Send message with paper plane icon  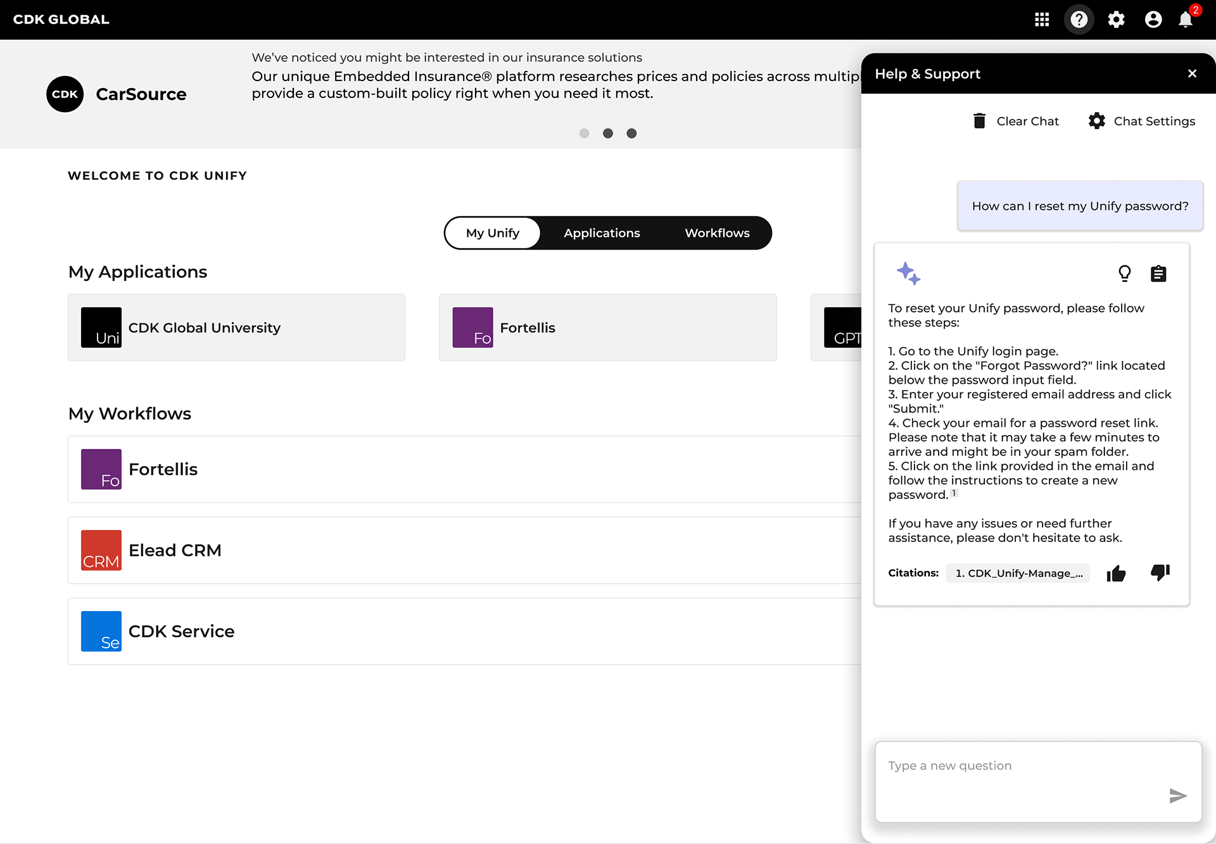coord(1178,795)
